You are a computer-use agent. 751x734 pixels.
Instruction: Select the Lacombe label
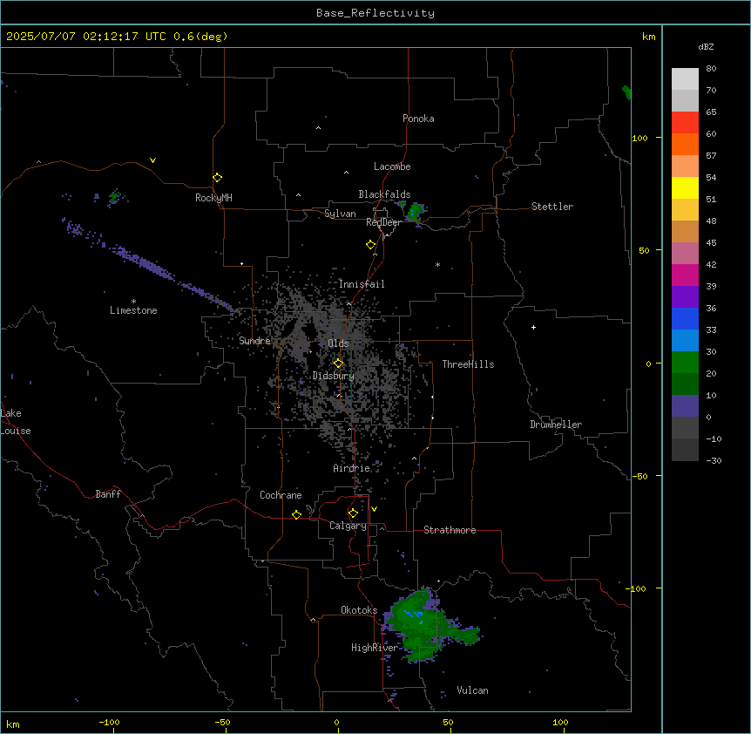point(392,167)
